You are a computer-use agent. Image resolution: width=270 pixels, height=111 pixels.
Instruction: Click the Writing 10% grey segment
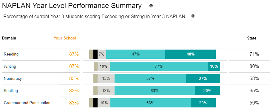coord(104,66)
